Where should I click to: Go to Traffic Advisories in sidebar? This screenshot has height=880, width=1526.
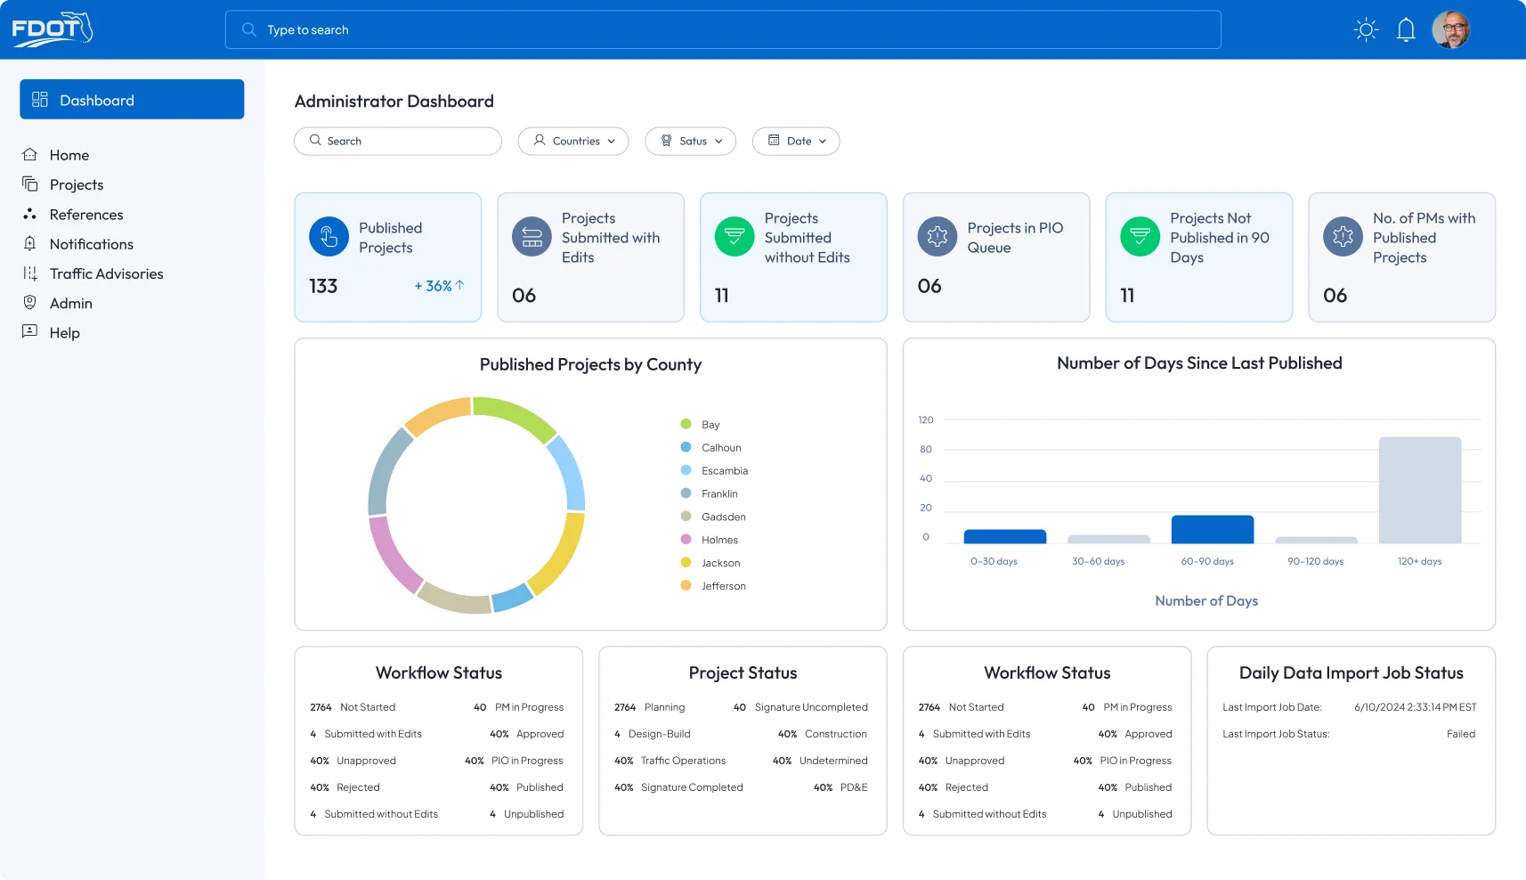point(106,273)
